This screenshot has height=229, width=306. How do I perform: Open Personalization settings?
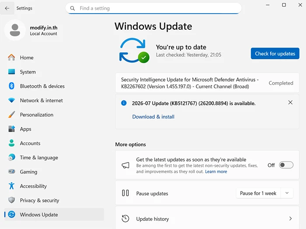pos(54,114)
